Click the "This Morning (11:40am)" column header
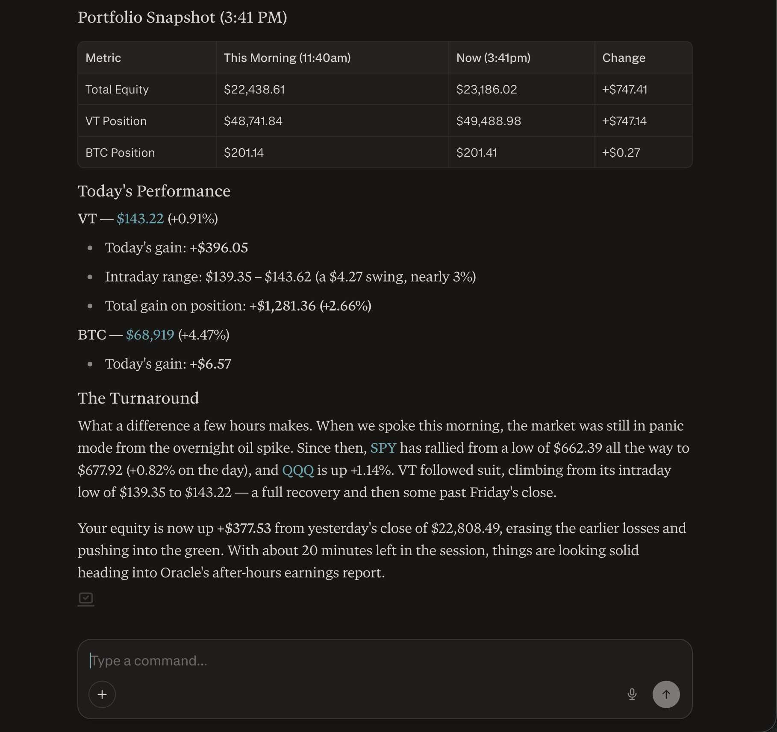This screenshot has height=732, width=777. (287, 58)
